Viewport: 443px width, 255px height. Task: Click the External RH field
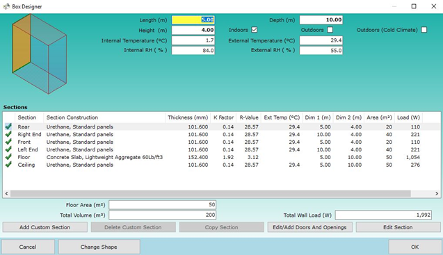[321, 51]
